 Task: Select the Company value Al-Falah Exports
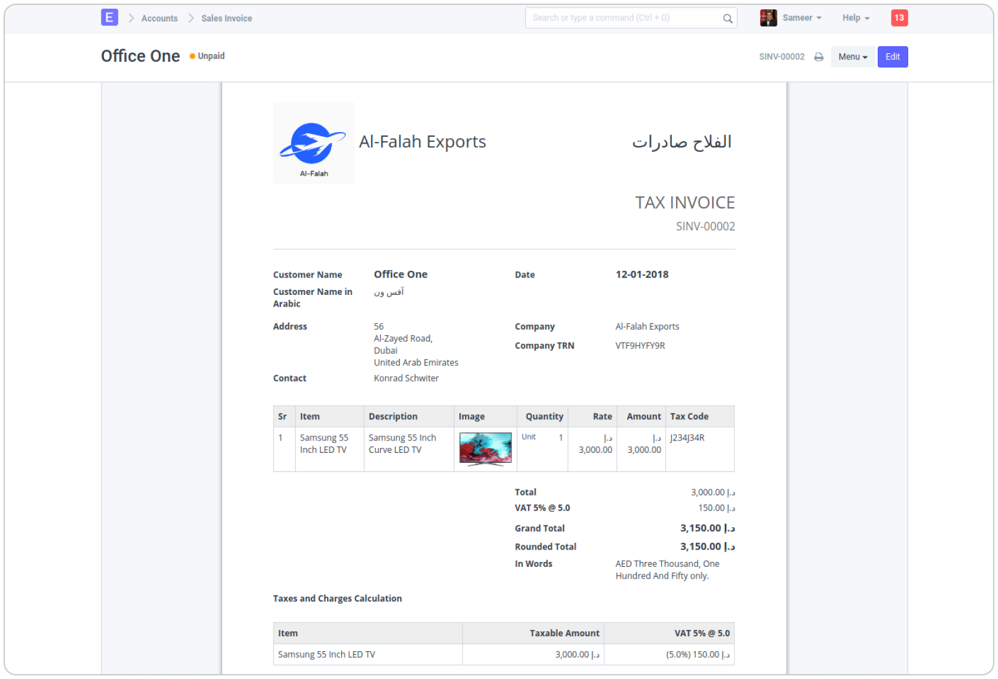pyautogui.click(x=647, y=326)
